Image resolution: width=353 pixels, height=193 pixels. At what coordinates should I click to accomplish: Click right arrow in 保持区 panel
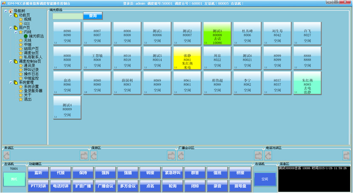coord(171,156)
